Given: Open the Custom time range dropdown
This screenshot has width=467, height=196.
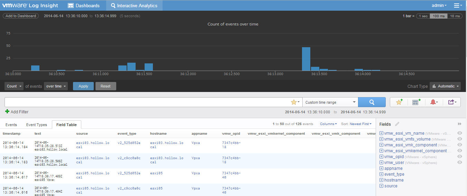Looking at the screenshot, I should (330, 102).
